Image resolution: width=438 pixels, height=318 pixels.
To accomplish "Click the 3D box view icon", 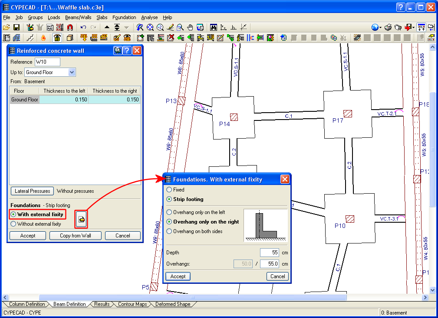I will point(70,38).
